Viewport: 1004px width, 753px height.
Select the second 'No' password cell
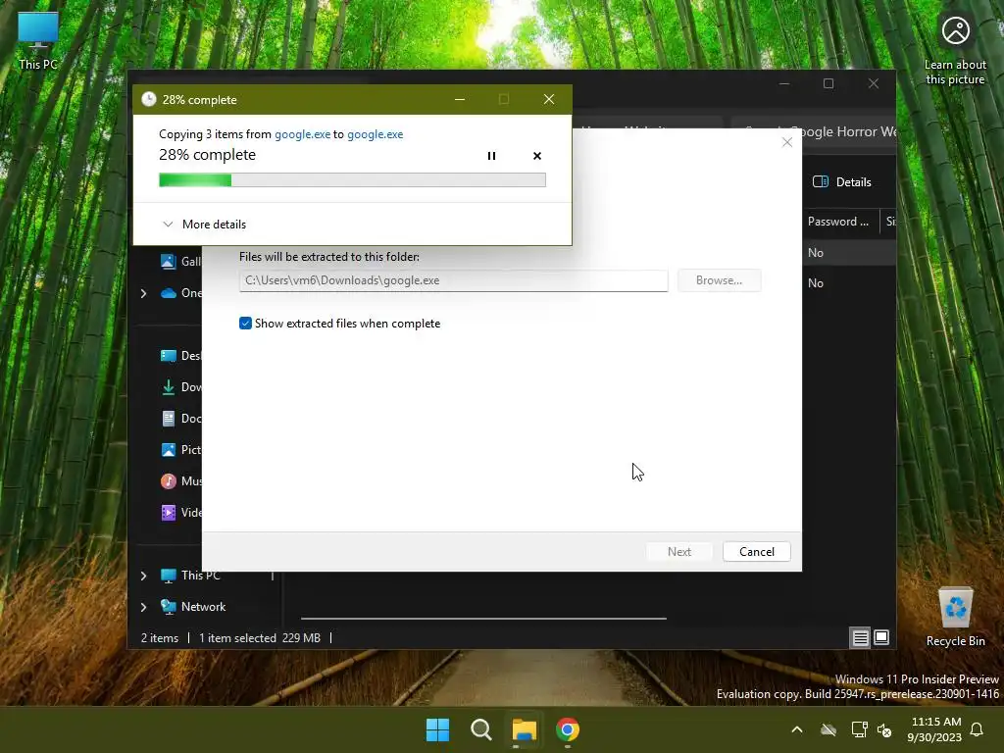point(816,283)
